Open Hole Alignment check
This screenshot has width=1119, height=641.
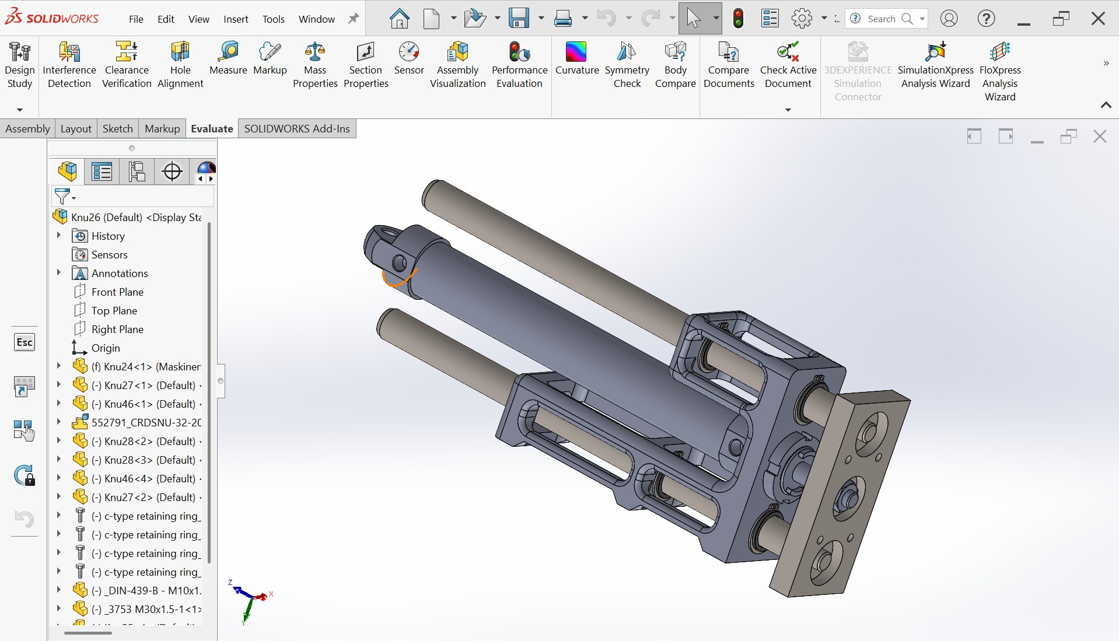coord(180,65)
